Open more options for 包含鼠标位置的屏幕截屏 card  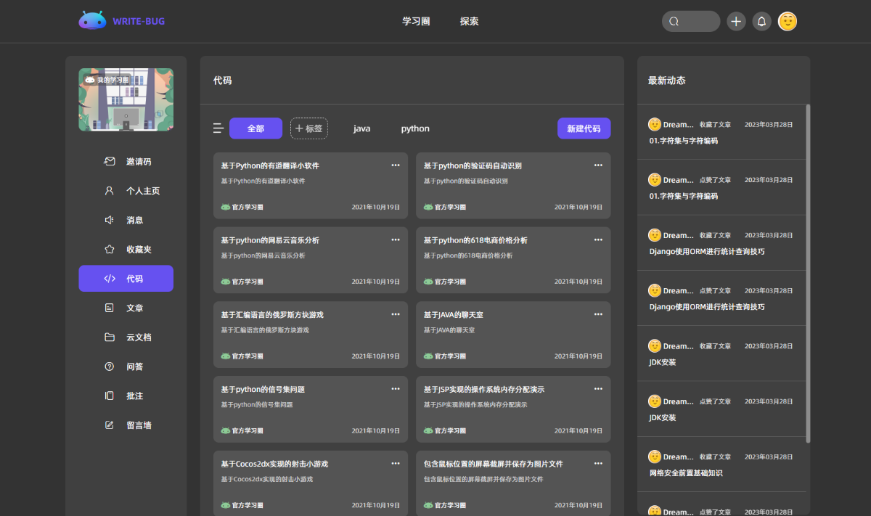click(598, 463)
